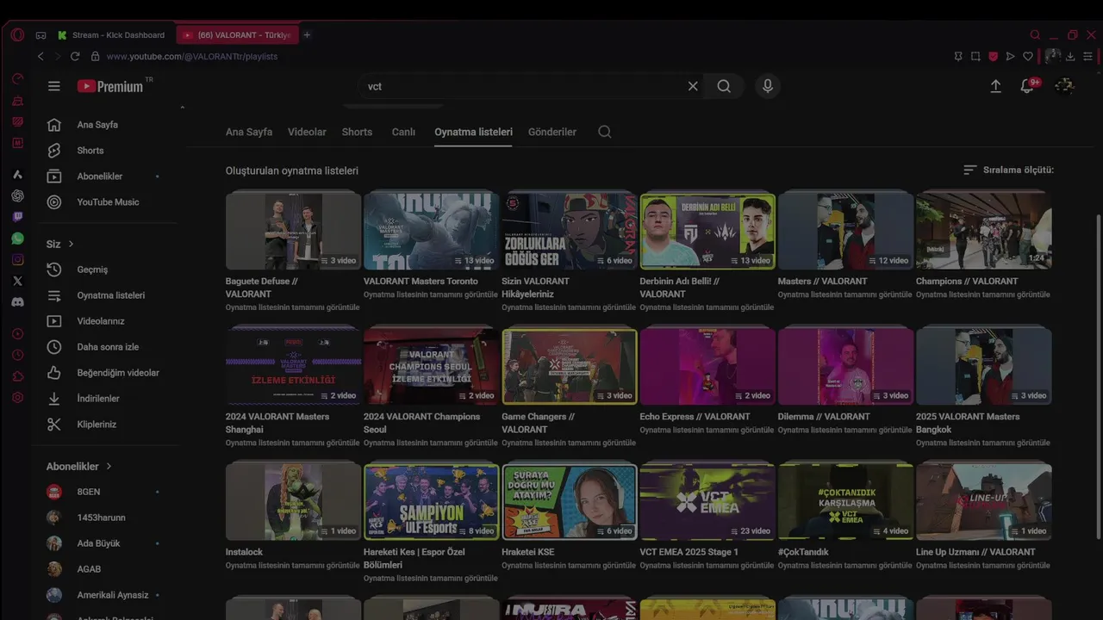The width and height of the screenshot is (1103, 620).
Task: Open X (Twitter) from the Opera sidebar
Action: tap(17, 281)
